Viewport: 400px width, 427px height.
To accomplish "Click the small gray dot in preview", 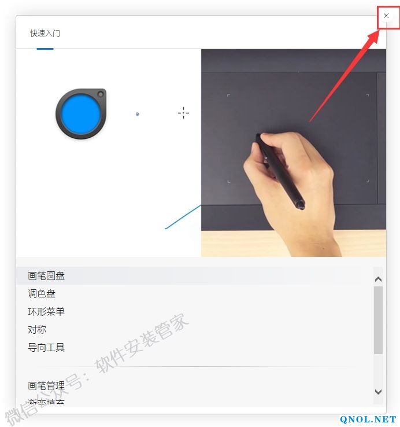I will coord(138,114).
